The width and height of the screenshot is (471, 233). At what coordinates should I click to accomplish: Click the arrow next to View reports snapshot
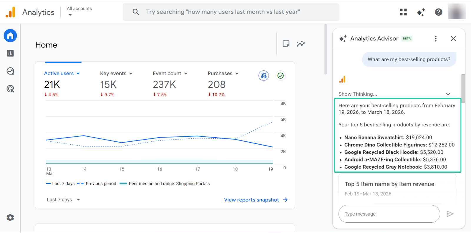(x=285, y=200)
